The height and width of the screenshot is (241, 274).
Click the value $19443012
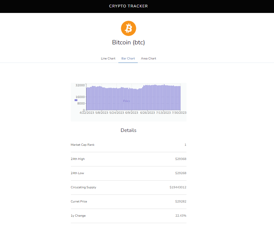178,187
